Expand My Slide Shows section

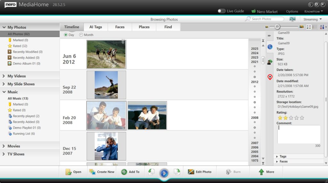(x=4, y=84)
